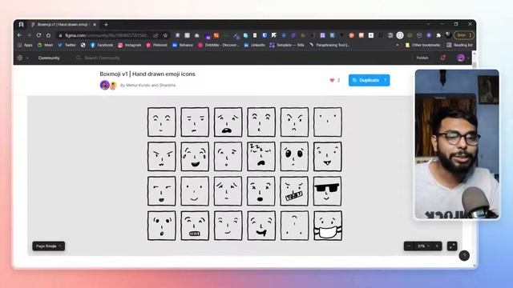Viewport: 513px width, 288px height.
Task: Open the Apps shortcut in bookmarks bar
Action: point(25,45)
